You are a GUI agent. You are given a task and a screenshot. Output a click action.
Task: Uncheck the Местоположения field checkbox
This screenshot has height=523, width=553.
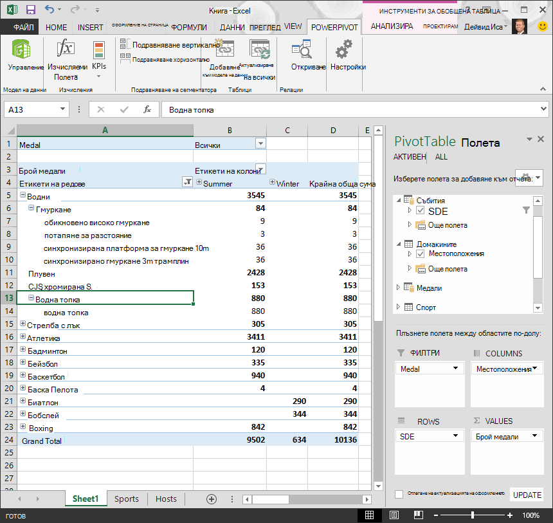point(421,253)
